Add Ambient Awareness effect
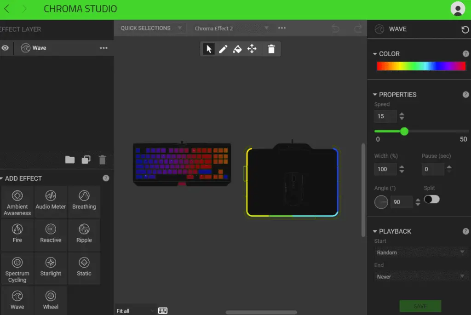The image size is (471, 315). [17, 202]
